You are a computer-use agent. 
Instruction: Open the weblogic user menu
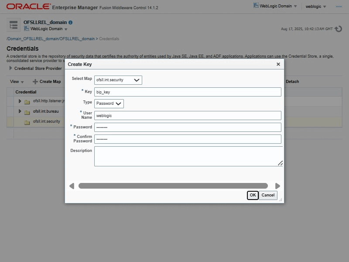(x=315, y=7)
